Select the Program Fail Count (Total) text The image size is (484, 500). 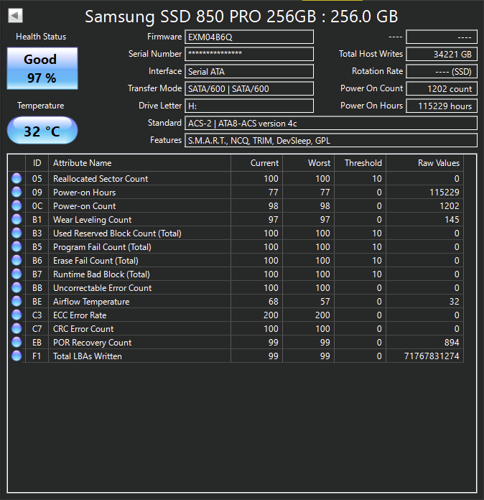point(102,247)
